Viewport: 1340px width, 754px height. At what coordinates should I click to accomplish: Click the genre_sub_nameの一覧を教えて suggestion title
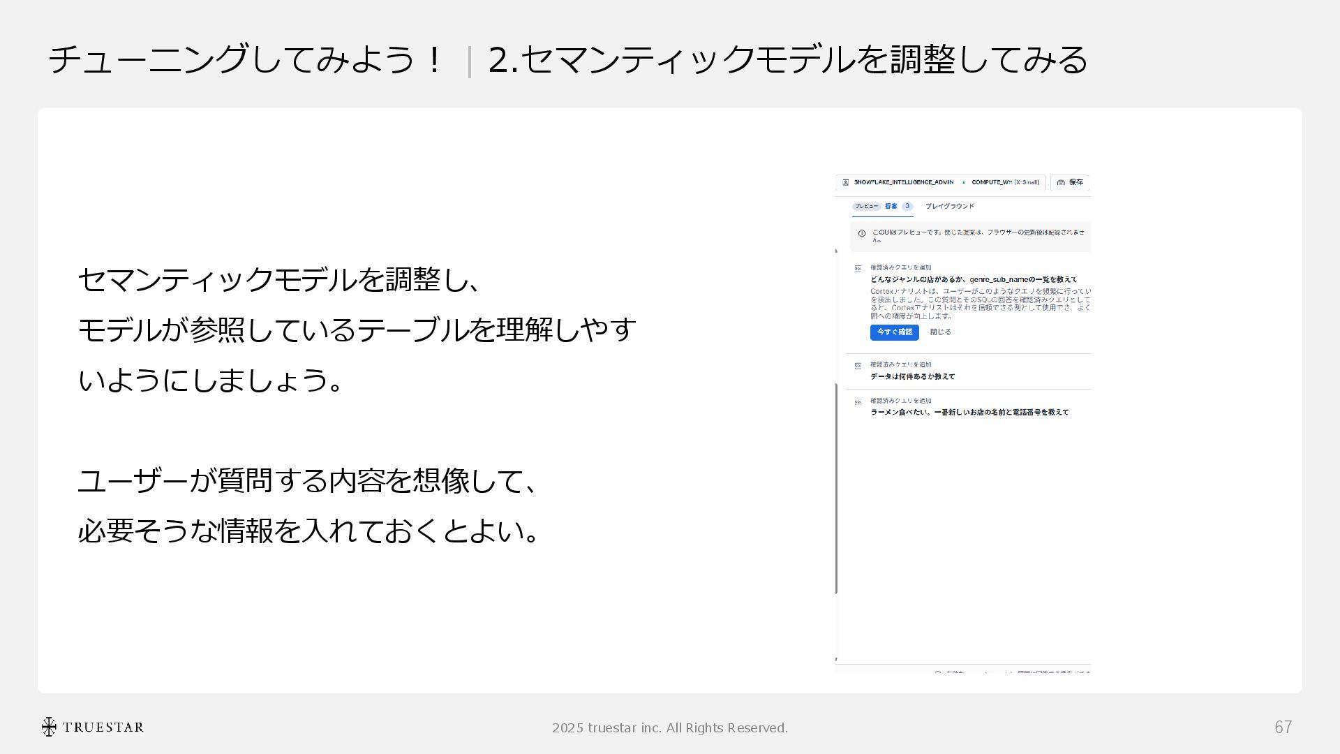coord(973,279)
